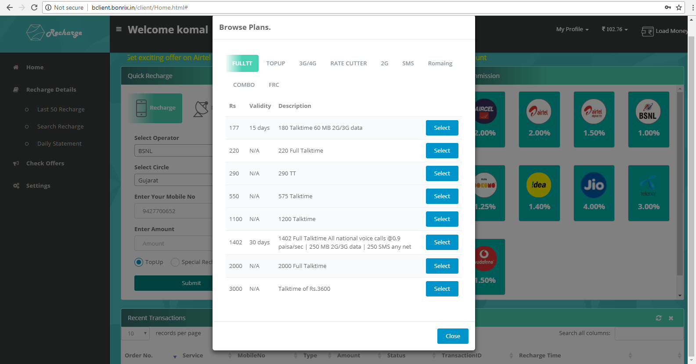Expand the ₹ 102.76 balance dropdown
The image size is (696, 364).
click(x=614, y=29)
